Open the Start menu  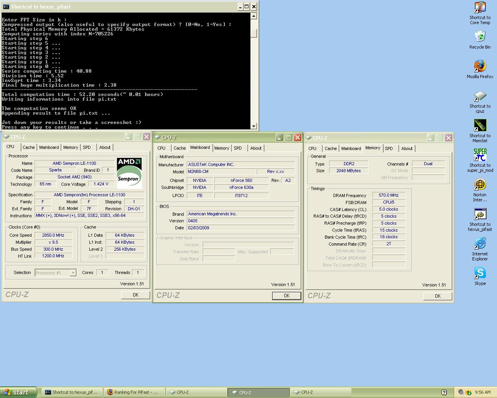tap(19, 392)
